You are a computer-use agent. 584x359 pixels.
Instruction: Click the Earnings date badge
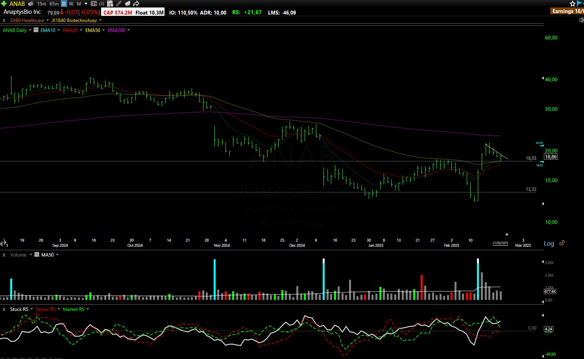tap(567, 11)
